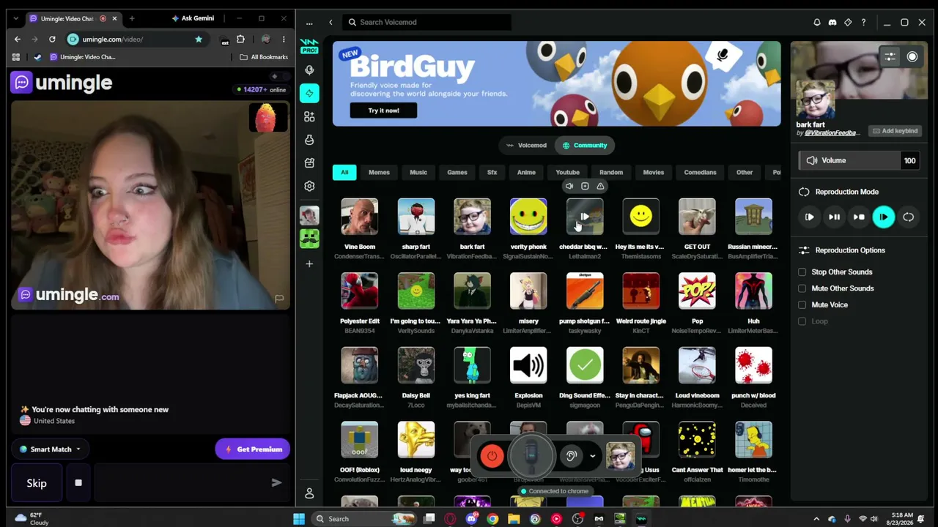This screenshot has height=527, width=938.
Task: Open the Voicebox microphone section in Voicemod sidebar
Action: (x=309, y=70)
